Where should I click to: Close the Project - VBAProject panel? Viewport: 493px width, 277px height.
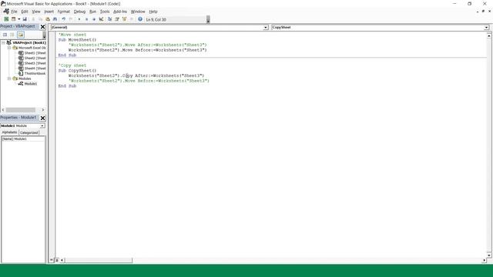pos(43,27)
